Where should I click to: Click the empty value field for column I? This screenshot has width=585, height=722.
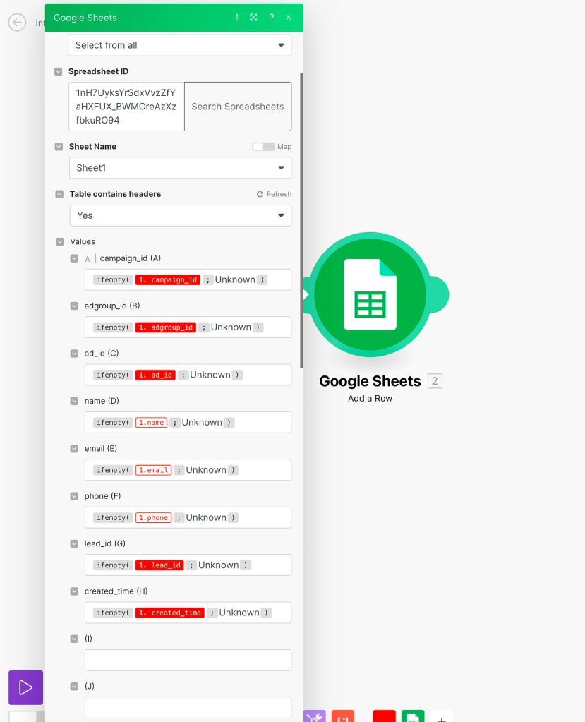188,660
